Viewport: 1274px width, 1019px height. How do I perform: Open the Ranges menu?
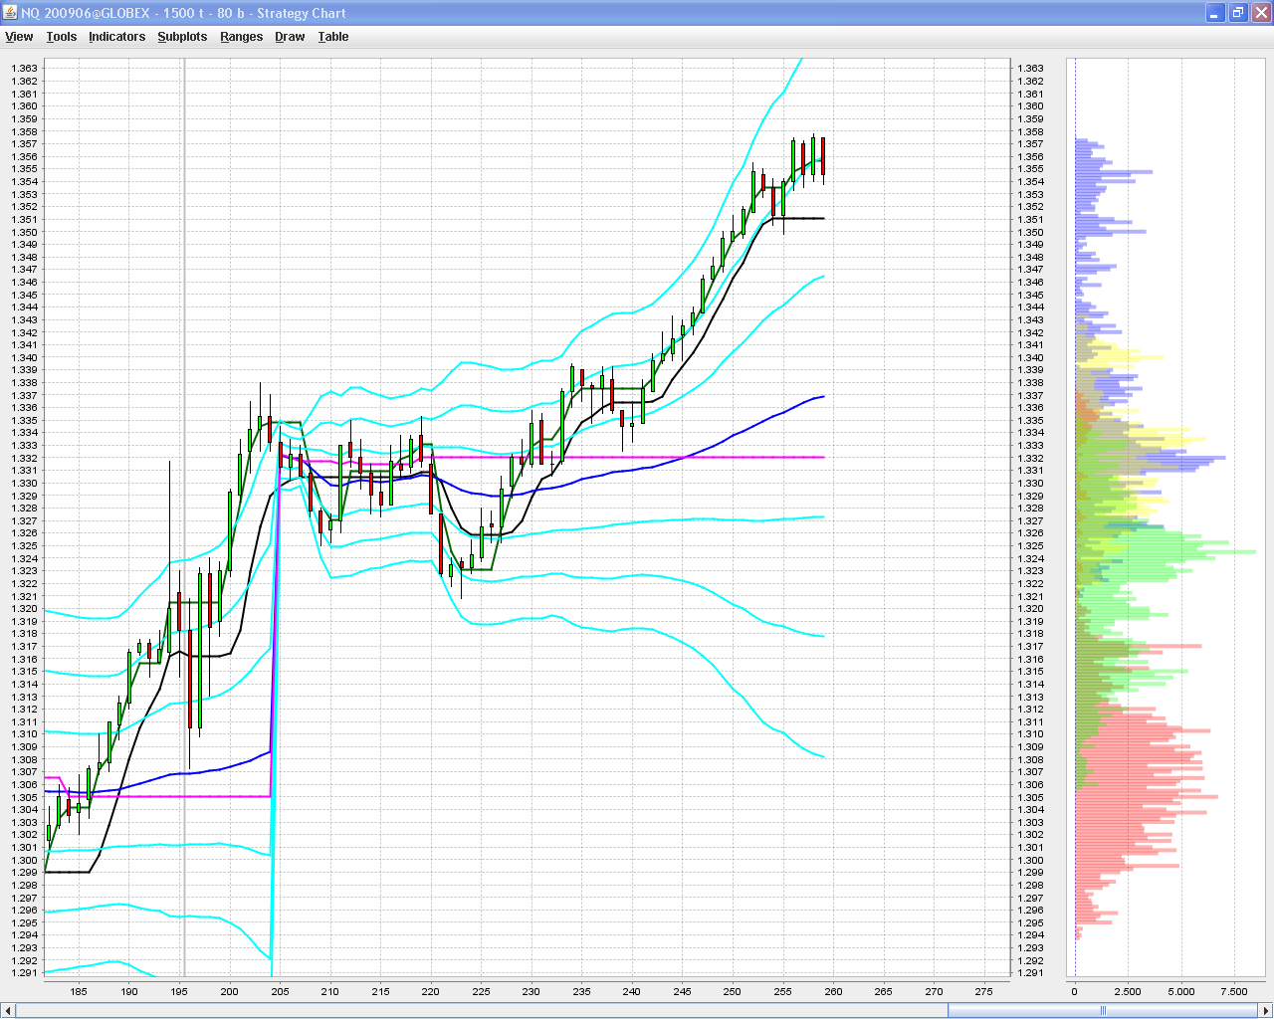coord(241,37)
